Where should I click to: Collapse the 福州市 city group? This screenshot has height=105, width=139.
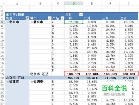click(32, 82)
